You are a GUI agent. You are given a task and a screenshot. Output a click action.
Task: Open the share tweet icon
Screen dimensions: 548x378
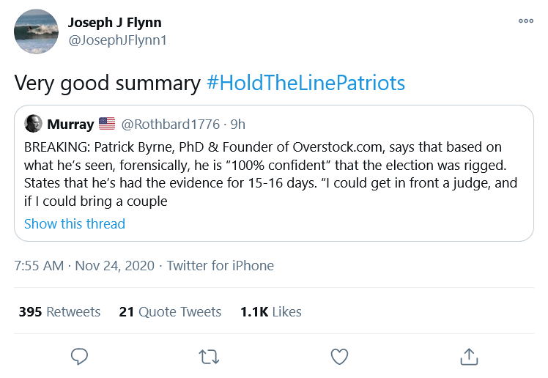click(469, 357)
